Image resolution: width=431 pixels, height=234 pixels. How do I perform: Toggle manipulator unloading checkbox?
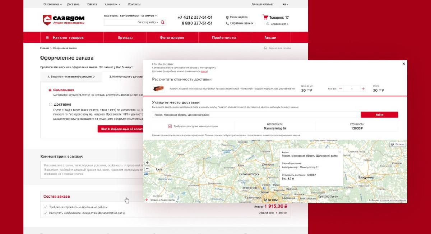click(x=170, y=126)
